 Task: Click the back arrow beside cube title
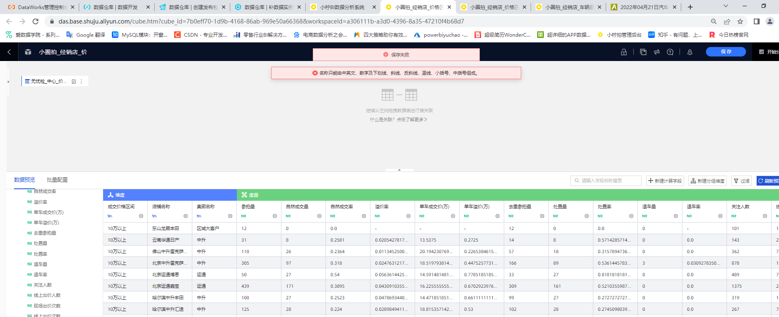[9, 52]
